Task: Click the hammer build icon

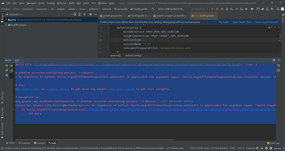Action: click(153, 9)
